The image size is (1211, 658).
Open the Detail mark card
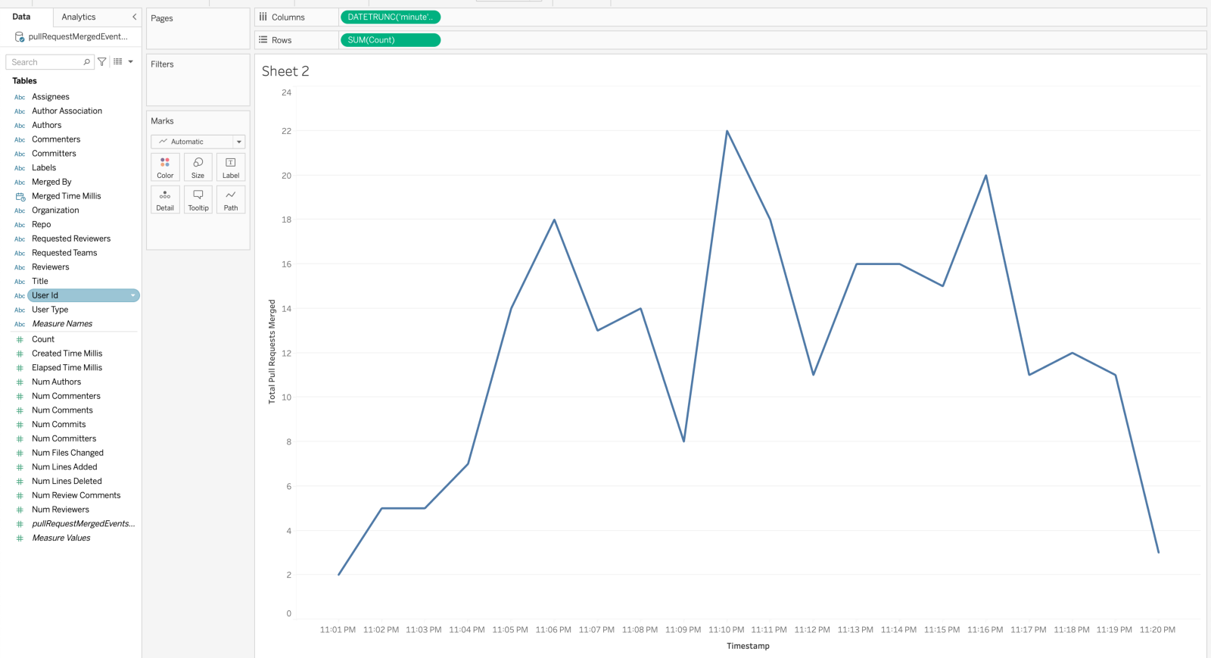[x=165, y=200]
